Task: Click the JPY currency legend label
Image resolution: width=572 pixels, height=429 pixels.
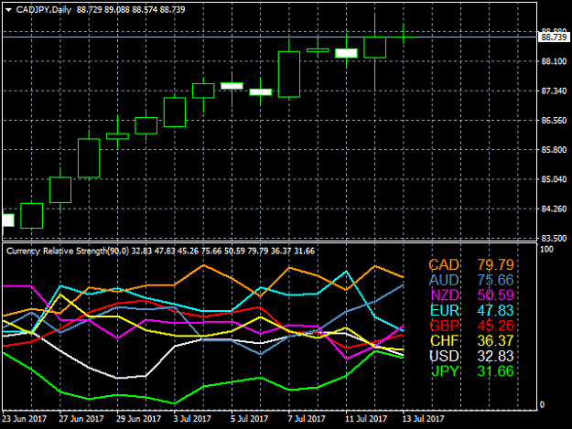Action: click(445, 371)
